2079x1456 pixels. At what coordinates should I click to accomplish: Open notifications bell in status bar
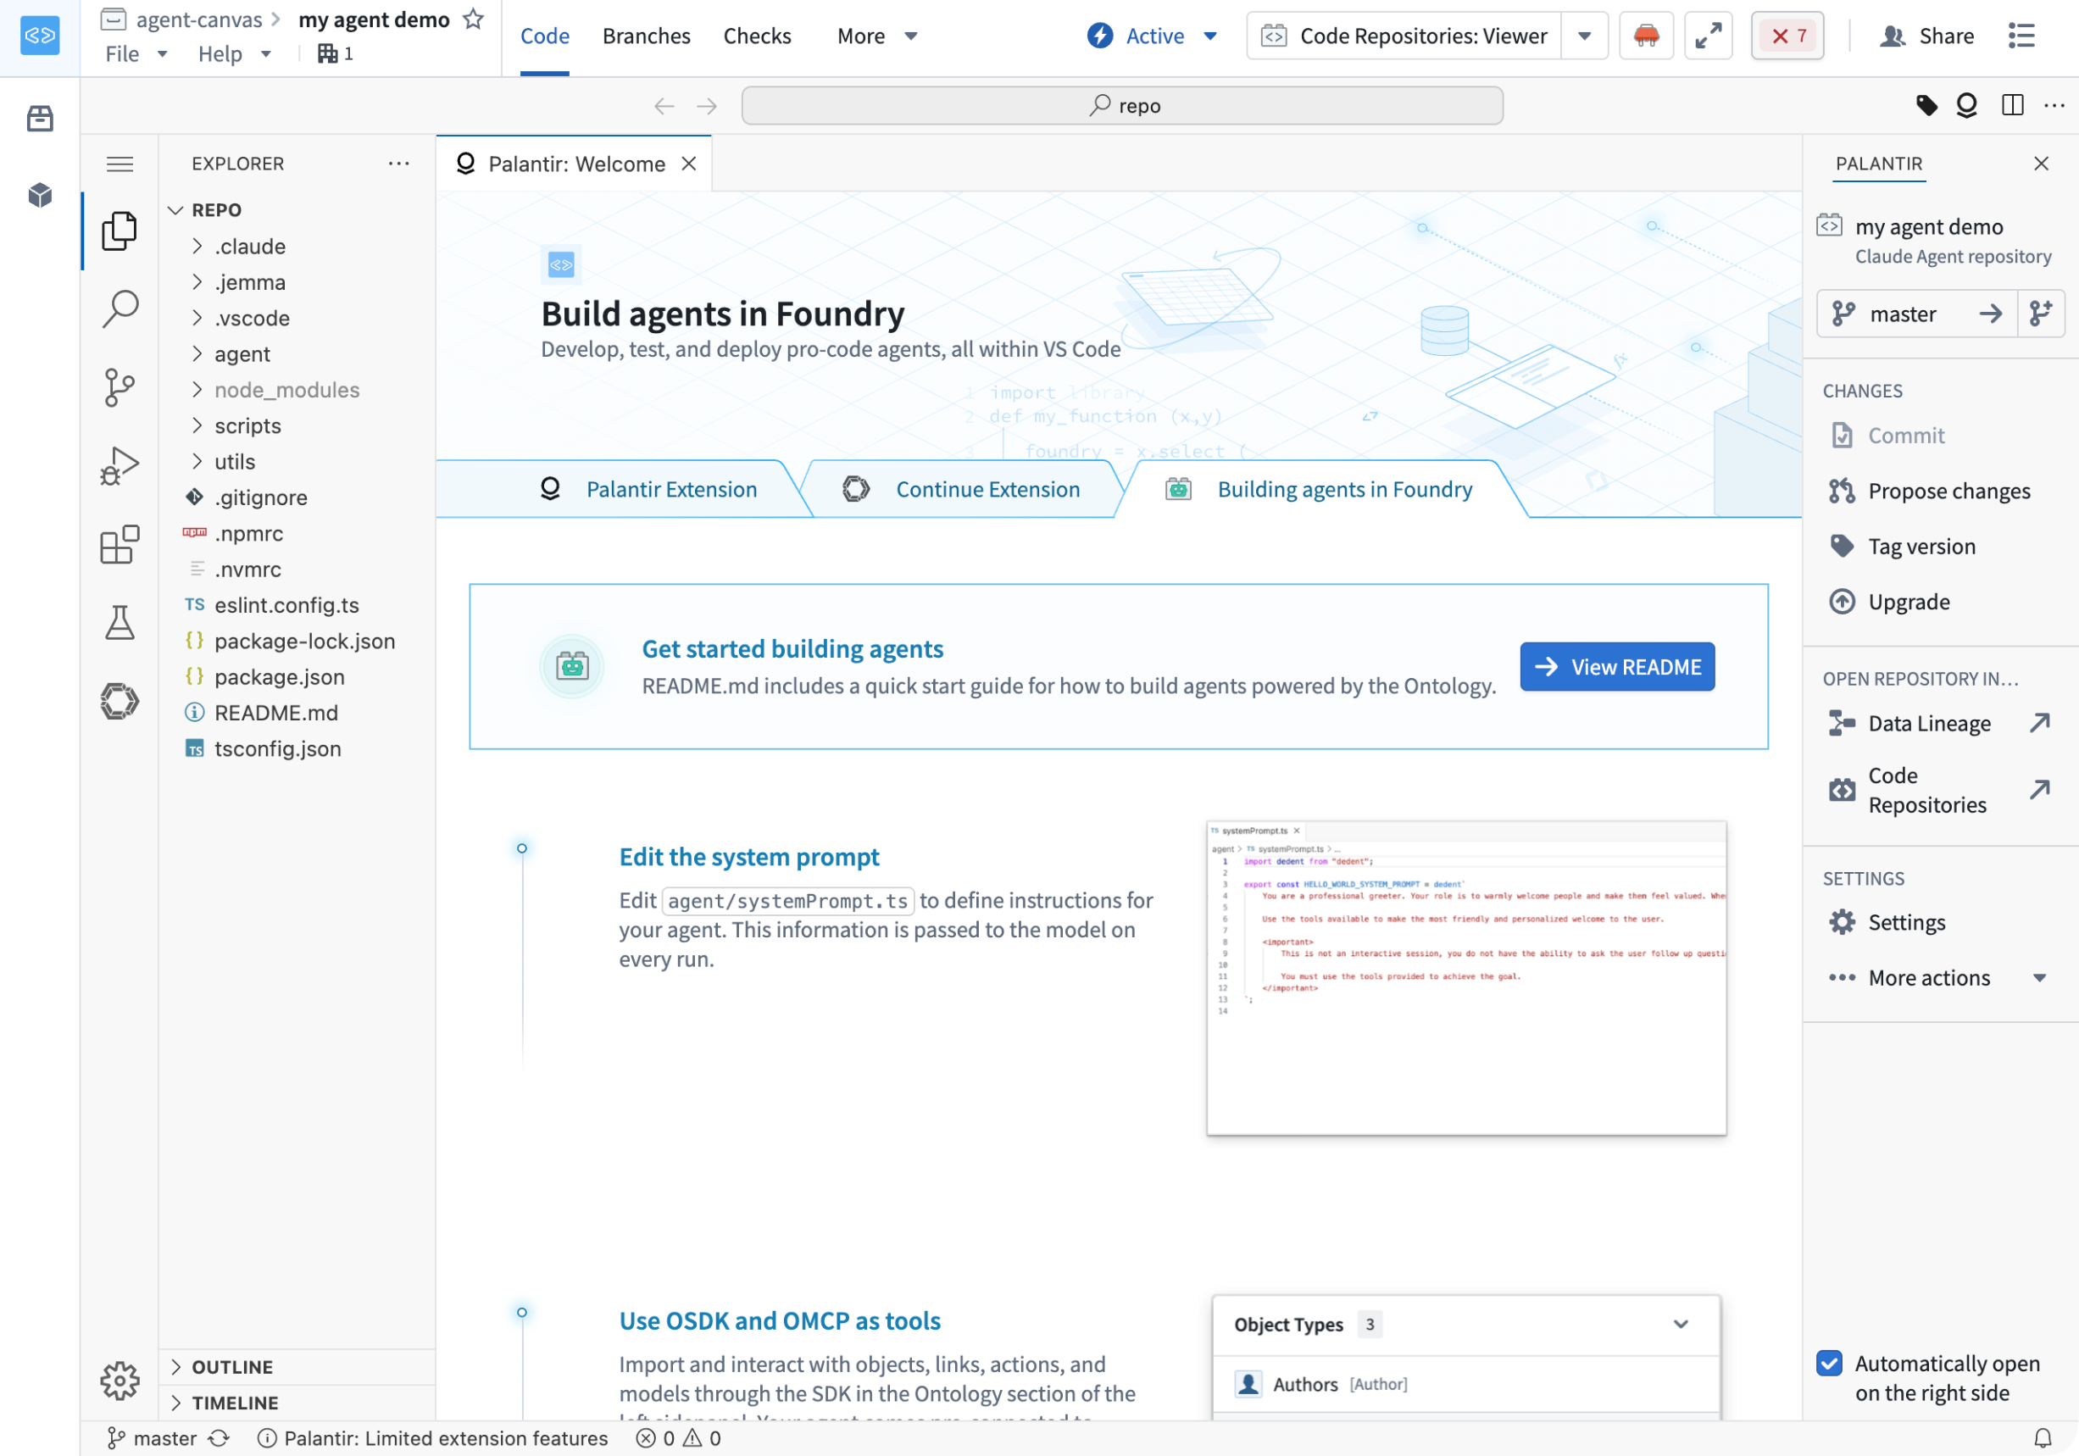pyautogui.click(x=2043, y=1438)
